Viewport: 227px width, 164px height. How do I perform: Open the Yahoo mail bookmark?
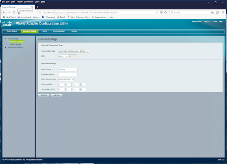[x=28, y=17]
